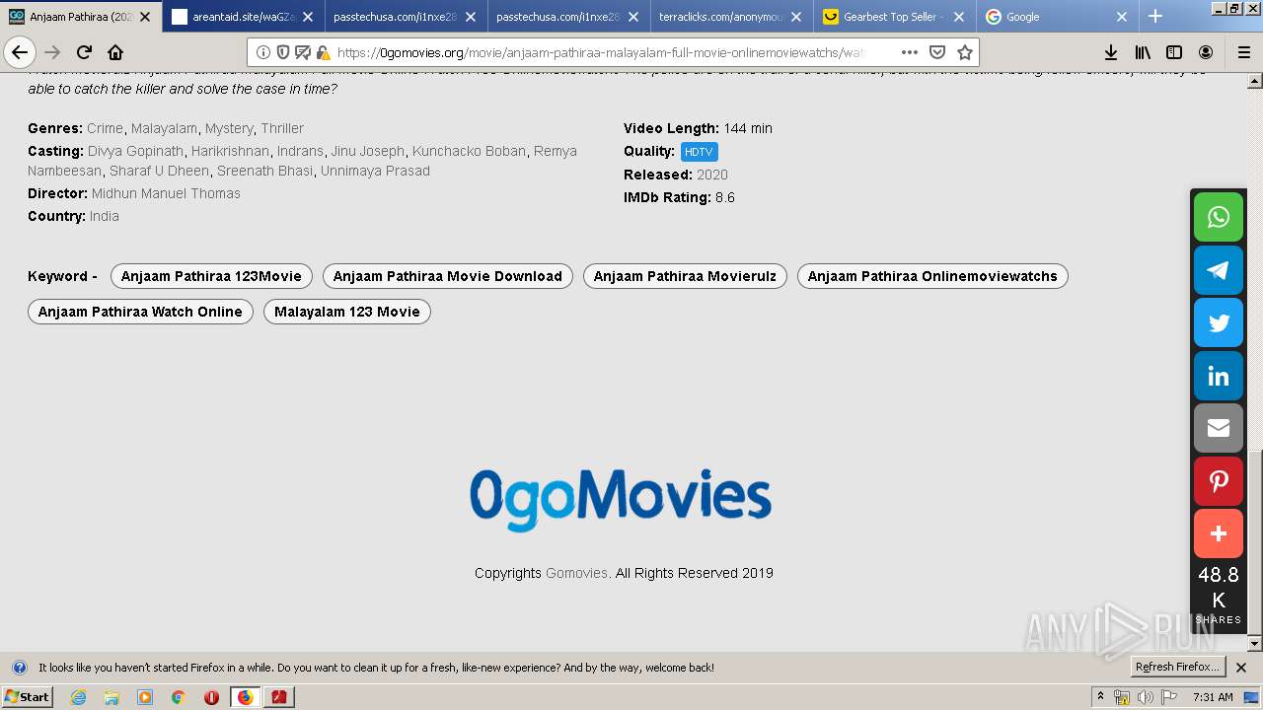Go to Firefox home page
This screenshot has width=1263, height=710.
pos(115,52)
